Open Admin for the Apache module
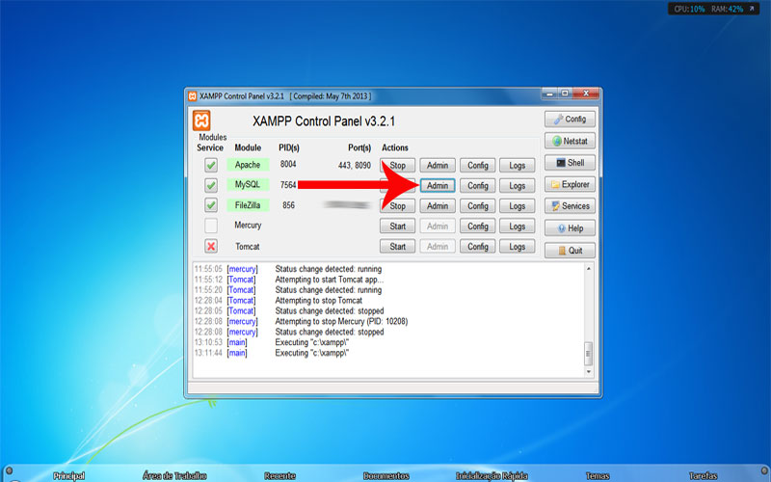The image size is (771, 482). click(438, 165)
